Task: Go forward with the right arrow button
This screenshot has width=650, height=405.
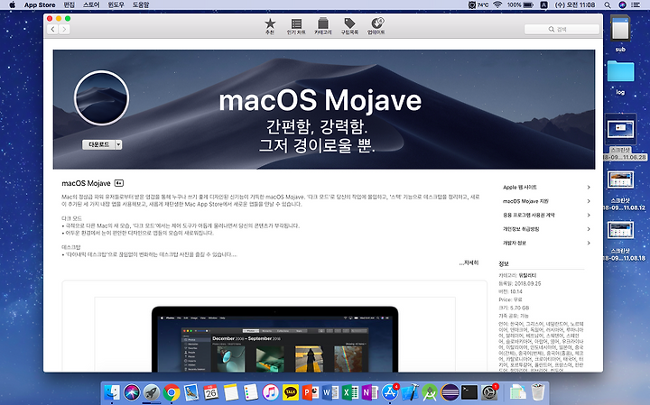Action: pos(64,29)
